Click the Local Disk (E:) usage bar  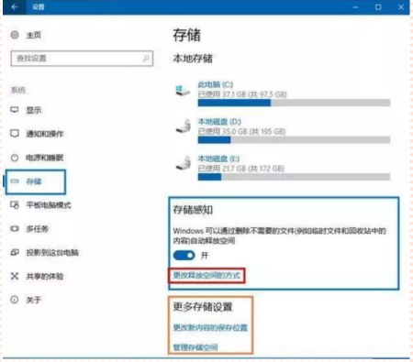coord(294,177)
